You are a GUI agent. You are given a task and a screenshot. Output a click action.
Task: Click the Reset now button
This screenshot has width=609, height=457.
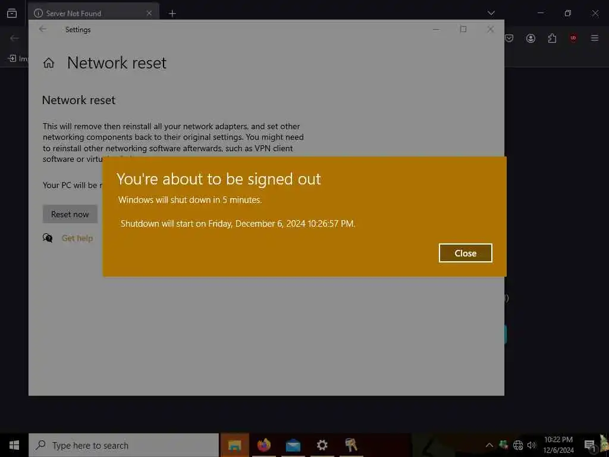click(70, 214)
